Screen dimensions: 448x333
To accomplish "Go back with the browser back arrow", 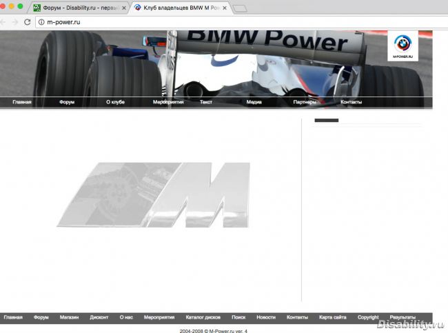I will coord(3,22).
